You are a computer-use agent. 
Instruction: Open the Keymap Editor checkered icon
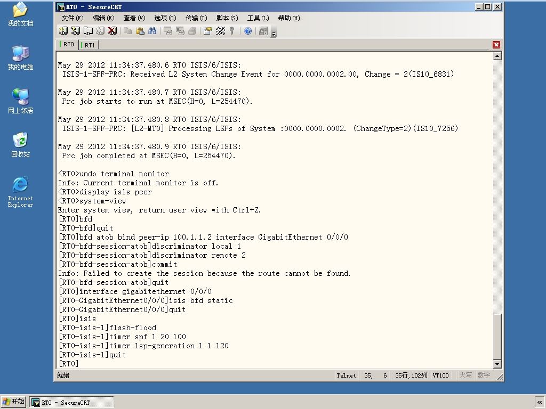pos(220,31)
